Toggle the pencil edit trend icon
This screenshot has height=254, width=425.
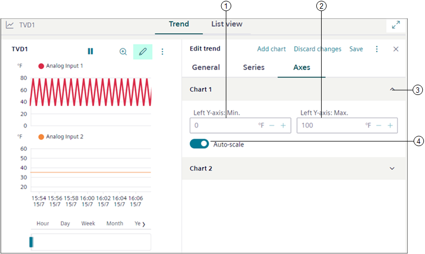142,52
